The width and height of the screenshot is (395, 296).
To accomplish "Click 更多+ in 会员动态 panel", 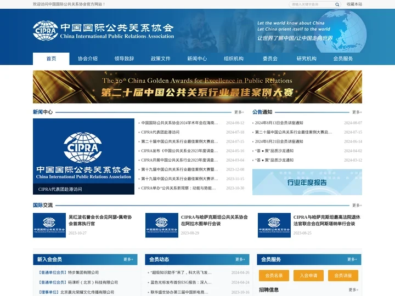I will (240, 259).
